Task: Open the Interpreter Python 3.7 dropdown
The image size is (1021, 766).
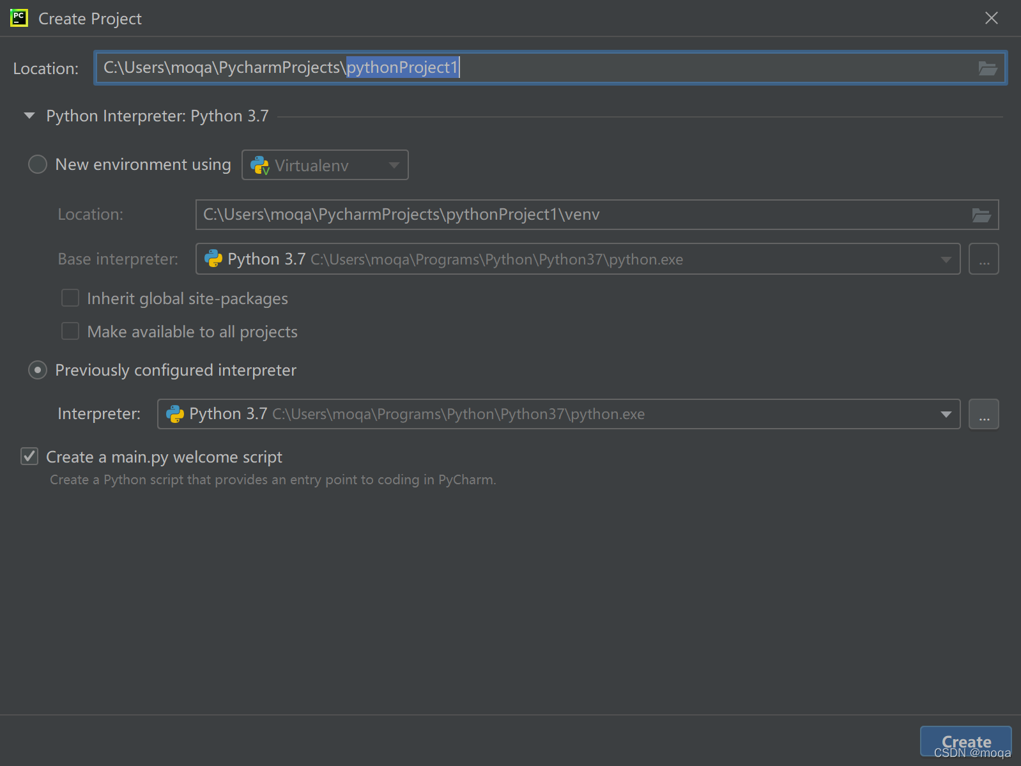Action: point(558,414)
